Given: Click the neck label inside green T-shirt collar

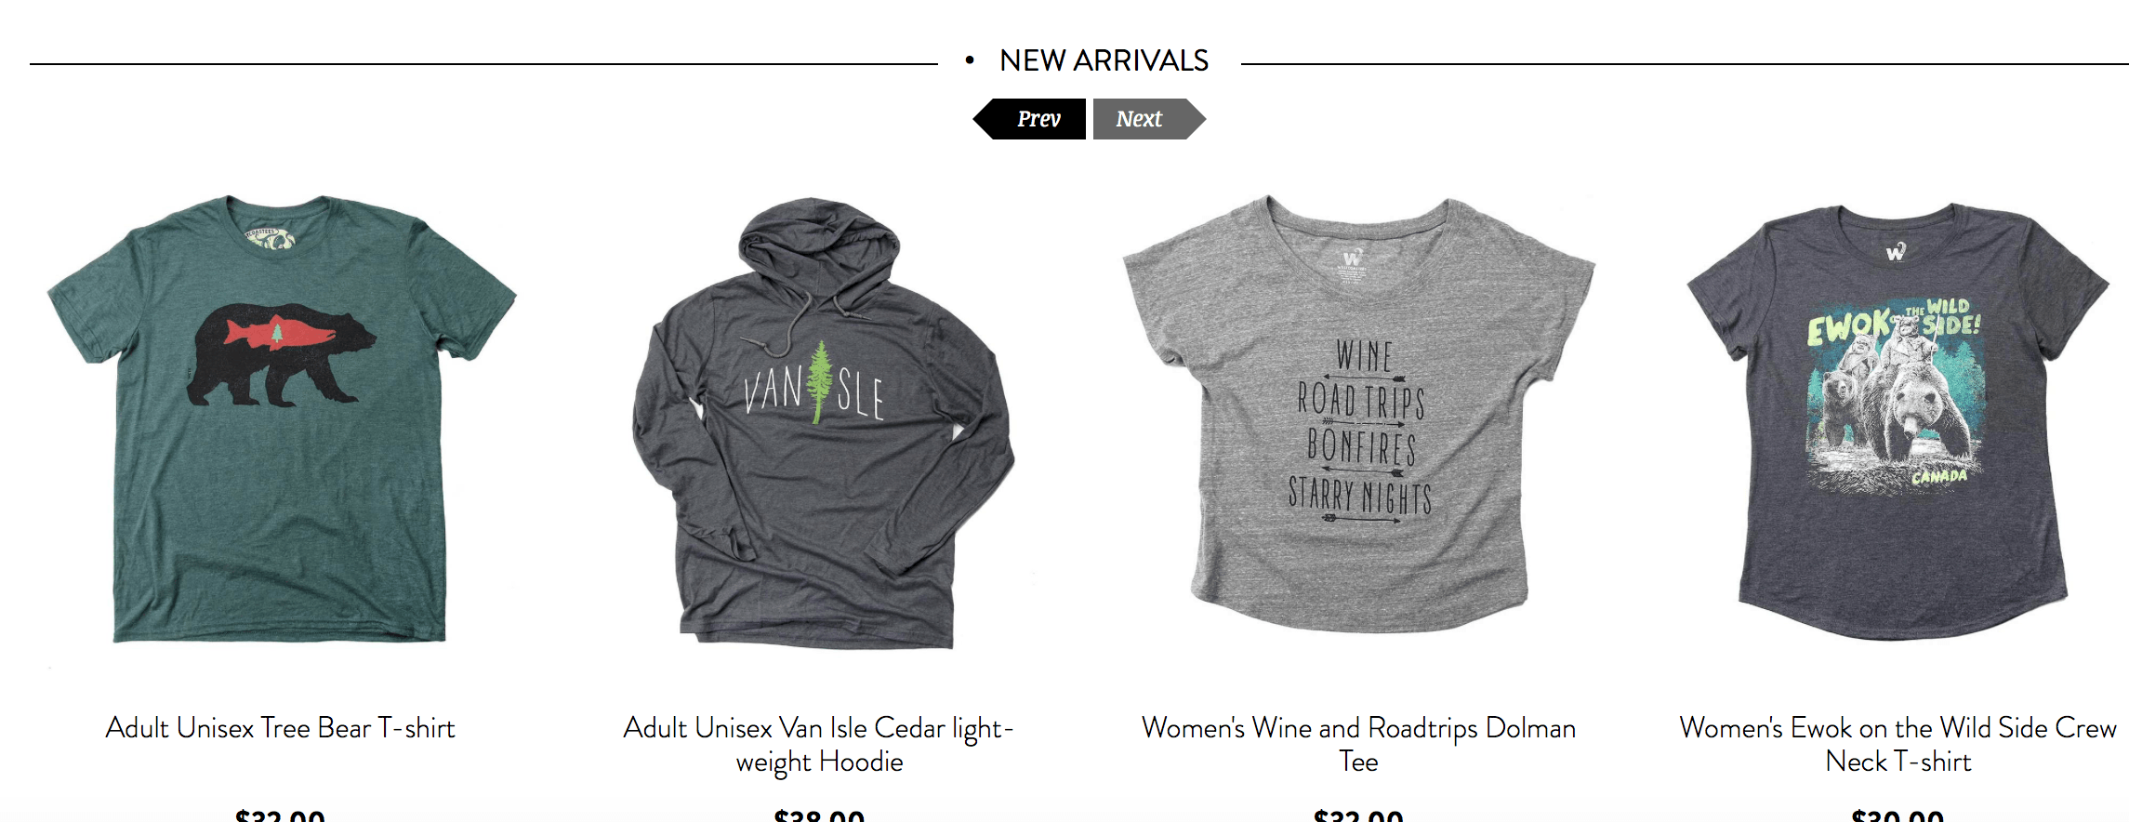Looking at the screenshot, I should click(x=271, y=237).
